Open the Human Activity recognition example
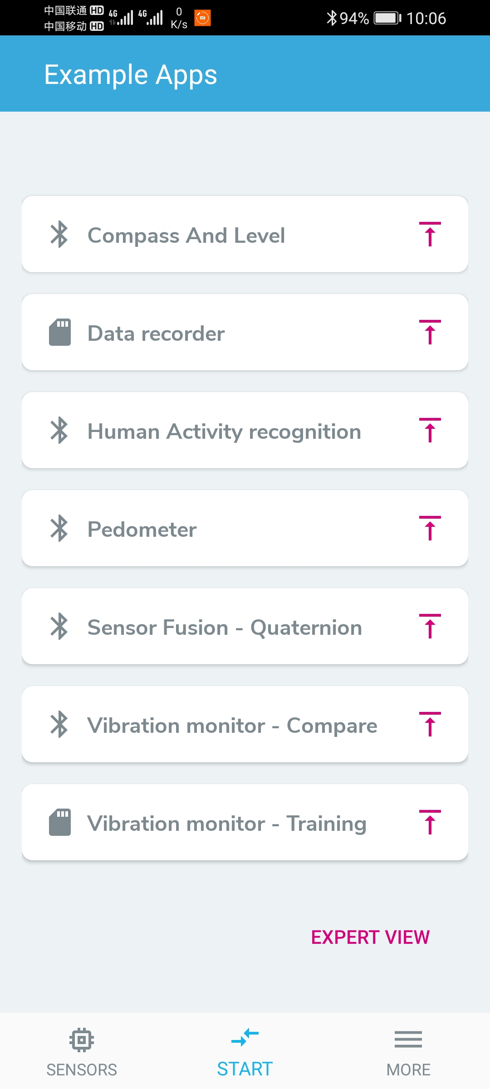 (245, 430)
